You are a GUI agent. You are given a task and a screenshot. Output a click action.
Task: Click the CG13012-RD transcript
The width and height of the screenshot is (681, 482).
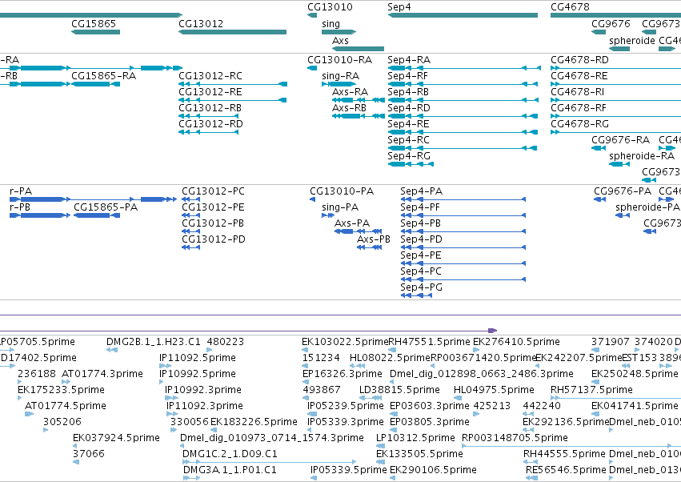209,132
